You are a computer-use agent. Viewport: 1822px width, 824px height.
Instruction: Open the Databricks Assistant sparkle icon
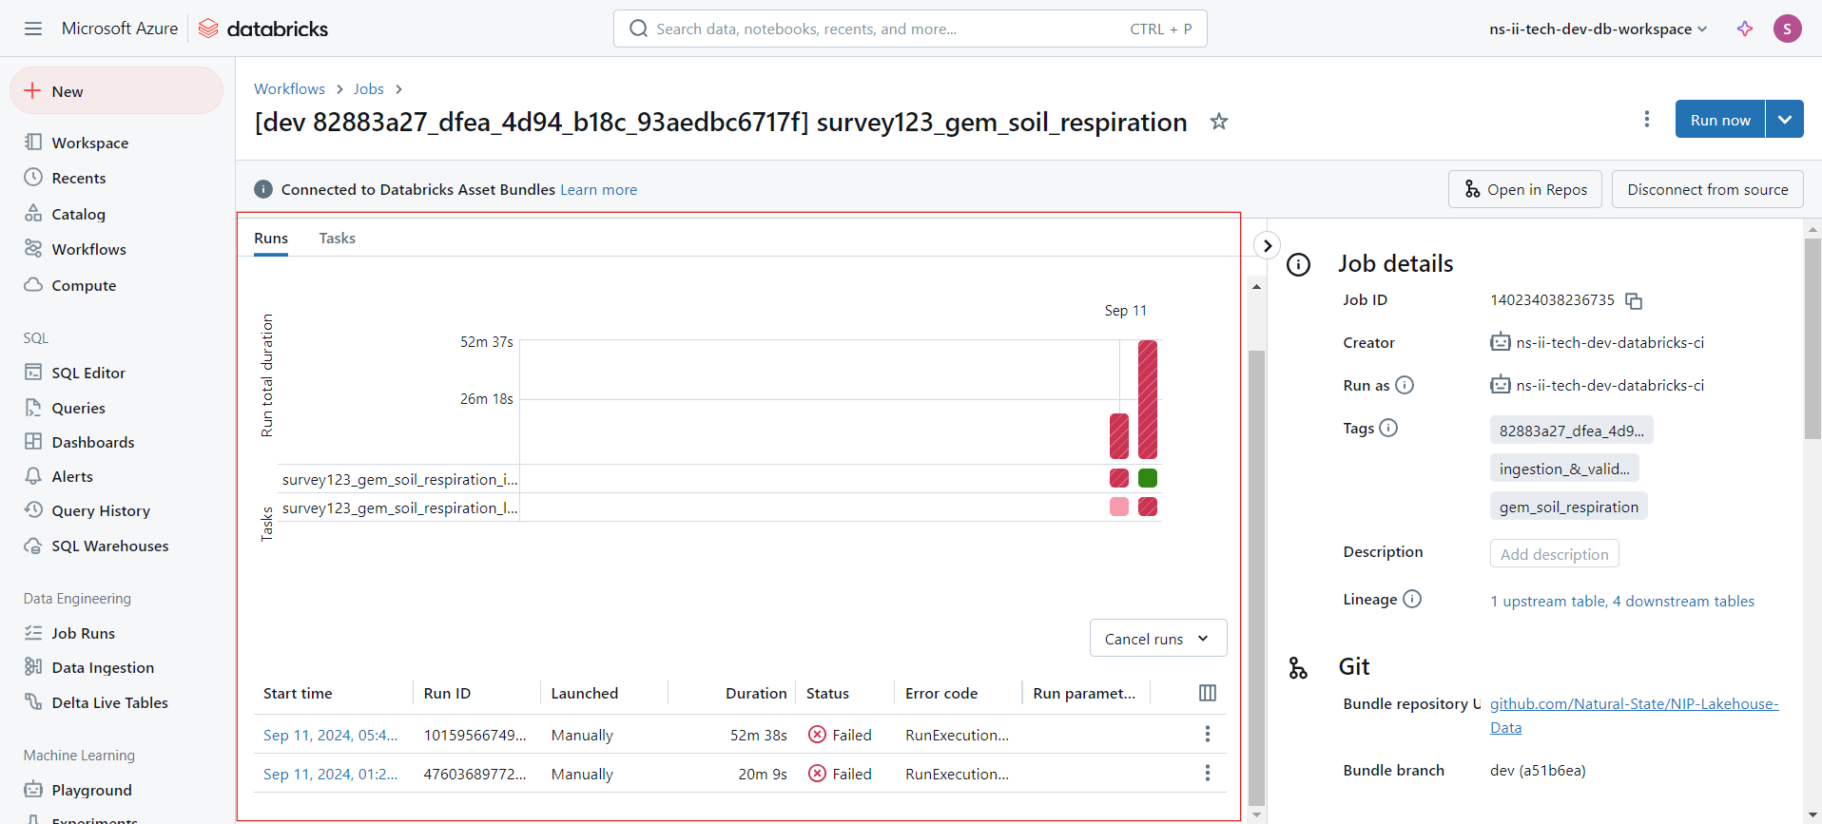tap(1745, 29)
